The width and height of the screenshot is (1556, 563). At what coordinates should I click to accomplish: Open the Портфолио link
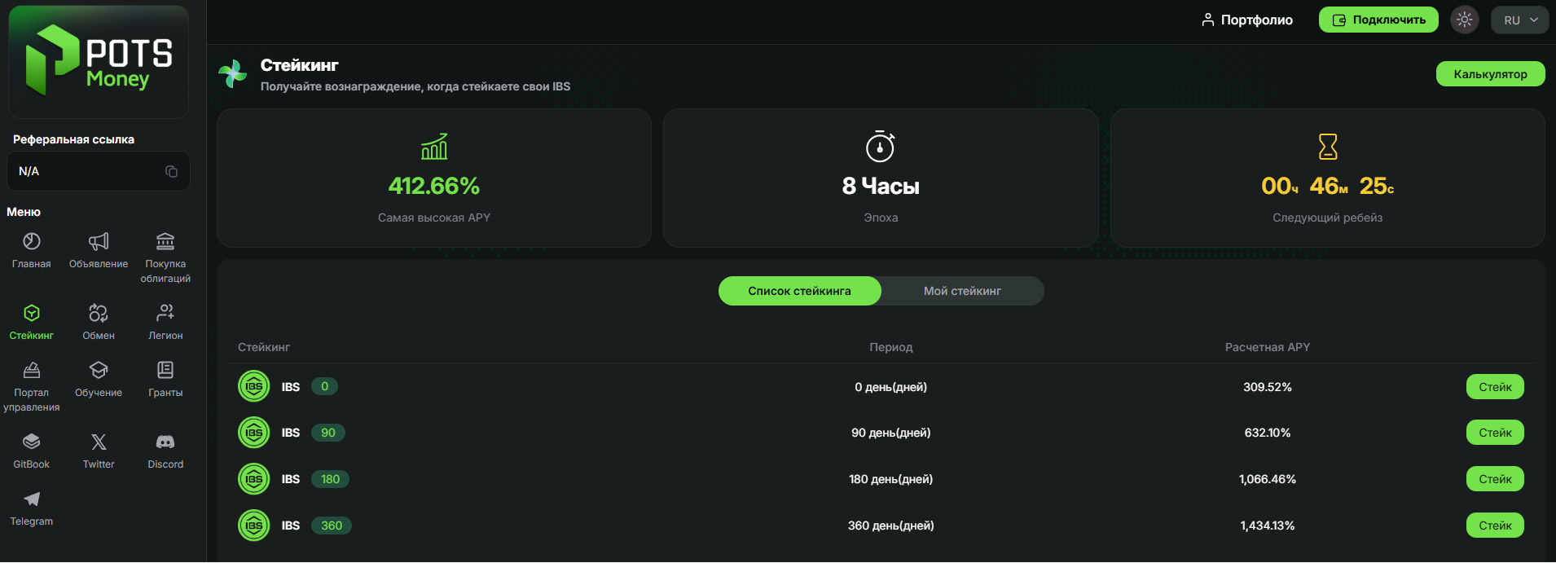click(1246, 20)
